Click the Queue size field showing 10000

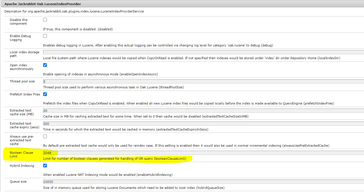[x=203, y=182]
